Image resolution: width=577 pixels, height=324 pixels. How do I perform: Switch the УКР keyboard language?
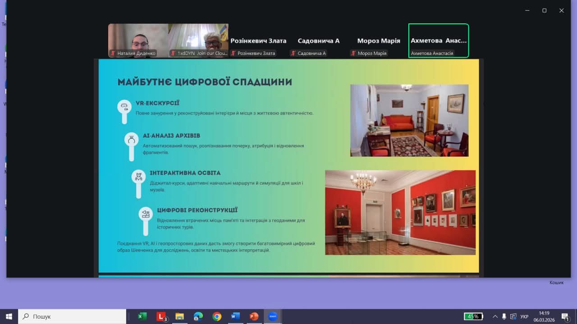pos(524,316)
